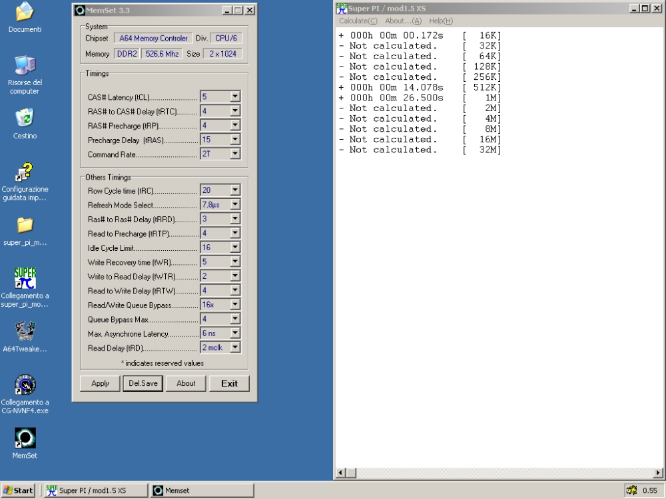Switch to Super PI taskbar button
The height and width of the screenshot is (499, 666).
coord(96,490)
